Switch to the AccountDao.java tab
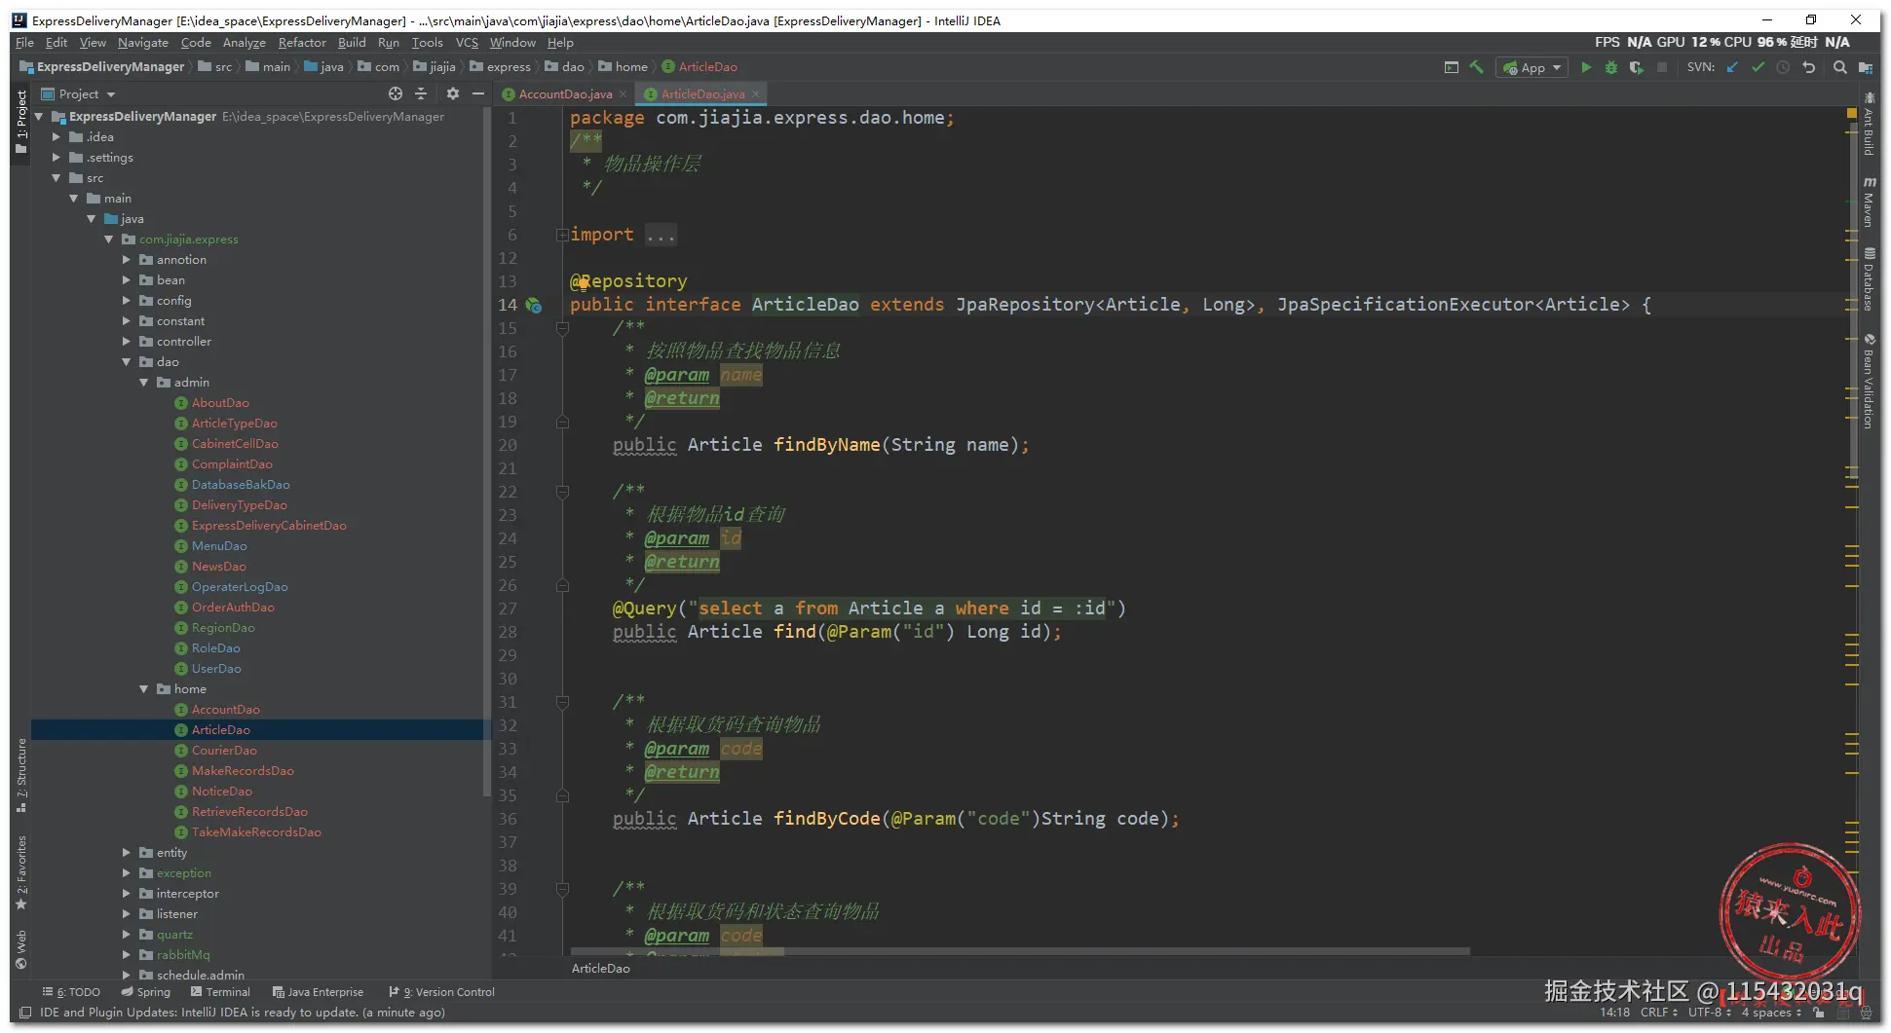1891x1033 pixels. (565, 94)
